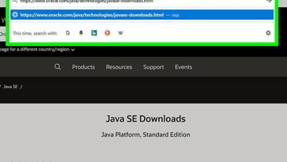Click the Java SE Downloads heading
This screenshot has width=287, height=162.
pyautogui.click(x=146, y=119)
